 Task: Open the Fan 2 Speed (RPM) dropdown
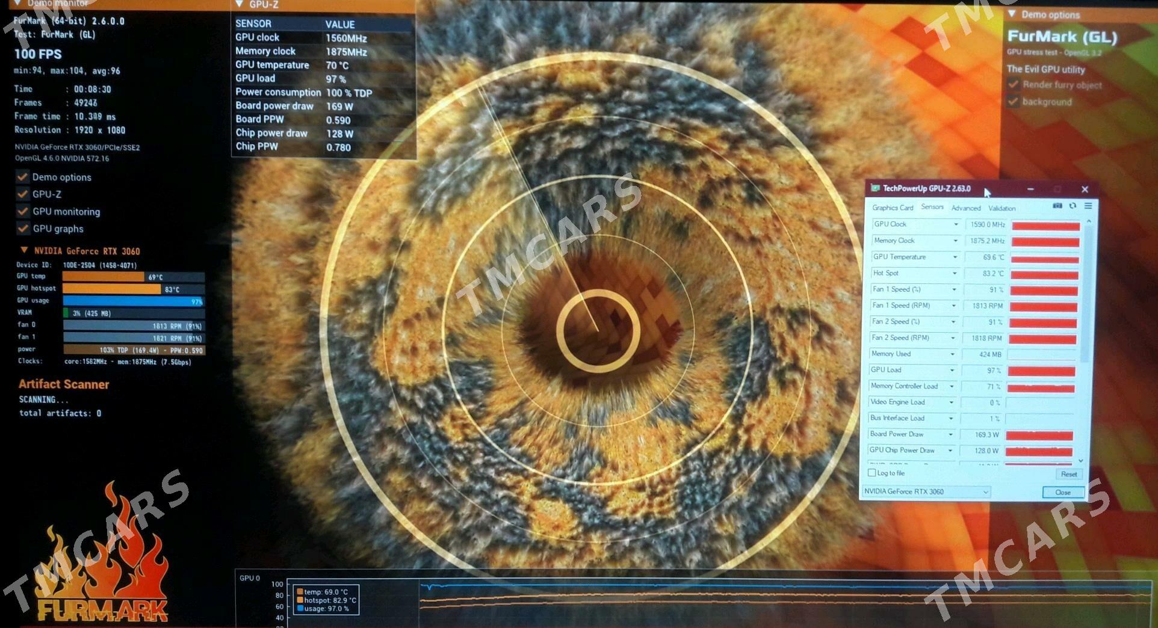pyautogui.click(x=953, y=338)
